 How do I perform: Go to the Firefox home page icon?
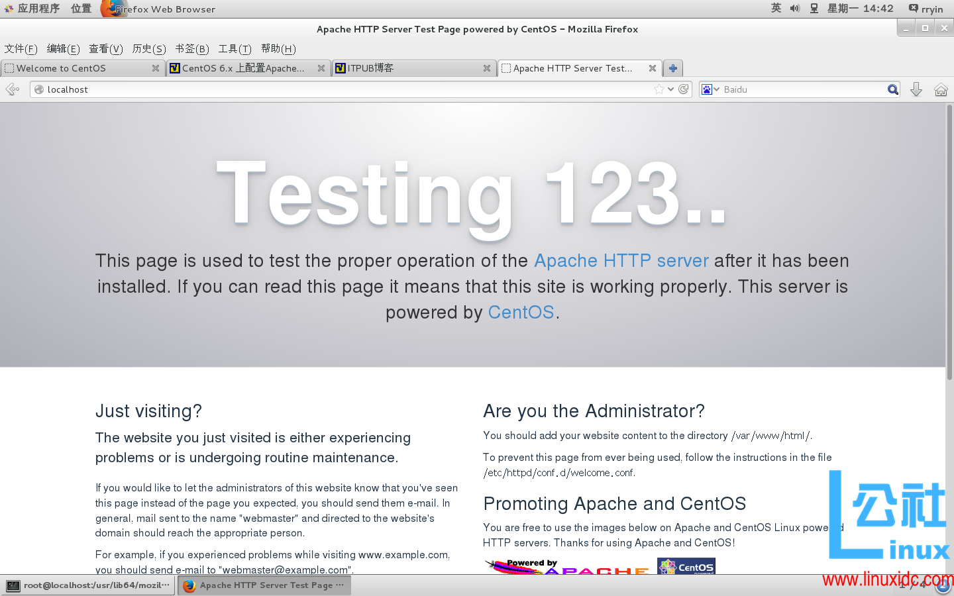click(x=941, y=89)
